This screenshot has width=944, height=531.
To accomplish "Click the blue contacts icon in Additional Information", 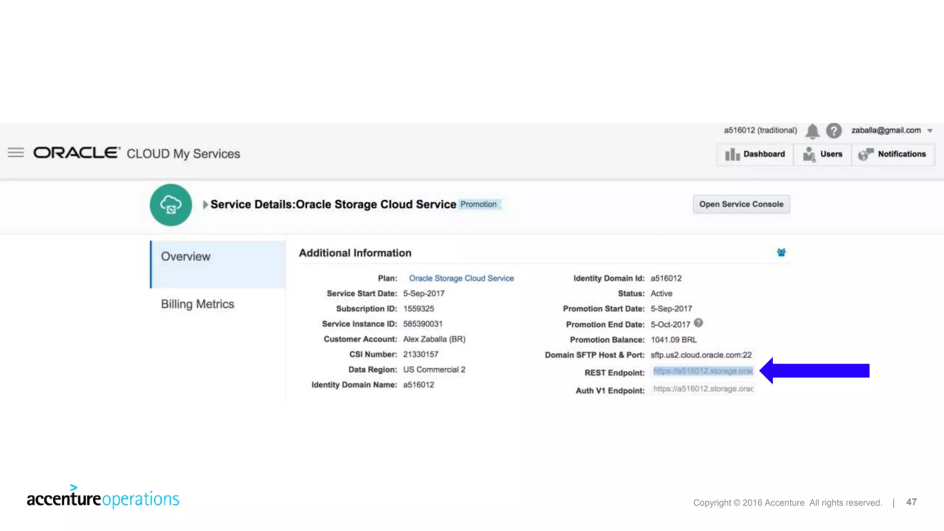I will tap(781, 253).
